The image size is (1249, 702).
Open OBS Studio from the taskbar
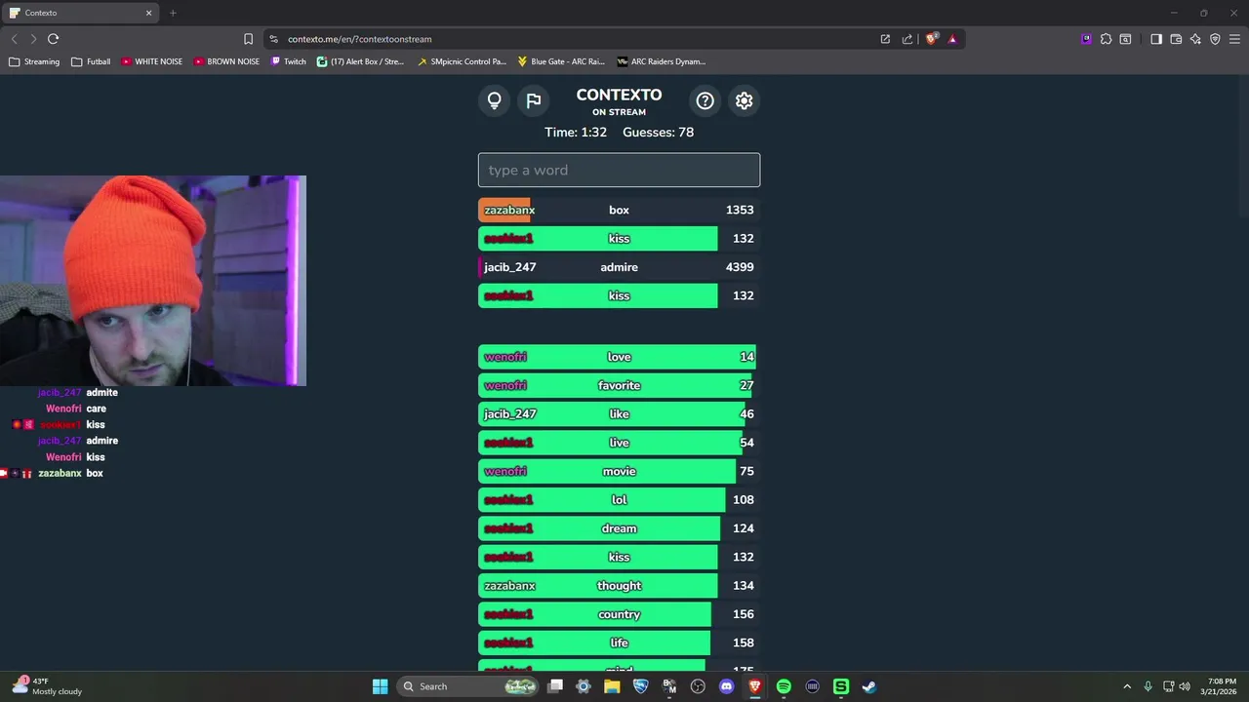pos(698,686)
